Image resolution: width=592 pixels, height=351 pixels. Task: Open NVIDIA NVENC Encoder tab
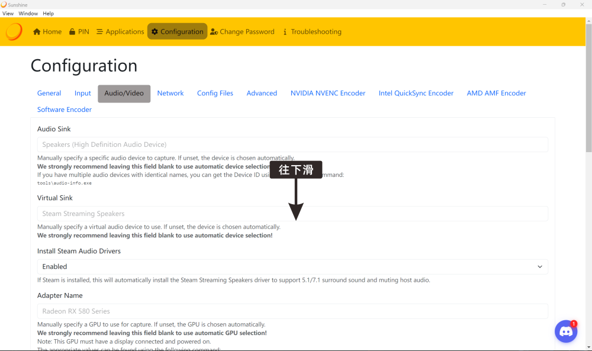[328, 93]
